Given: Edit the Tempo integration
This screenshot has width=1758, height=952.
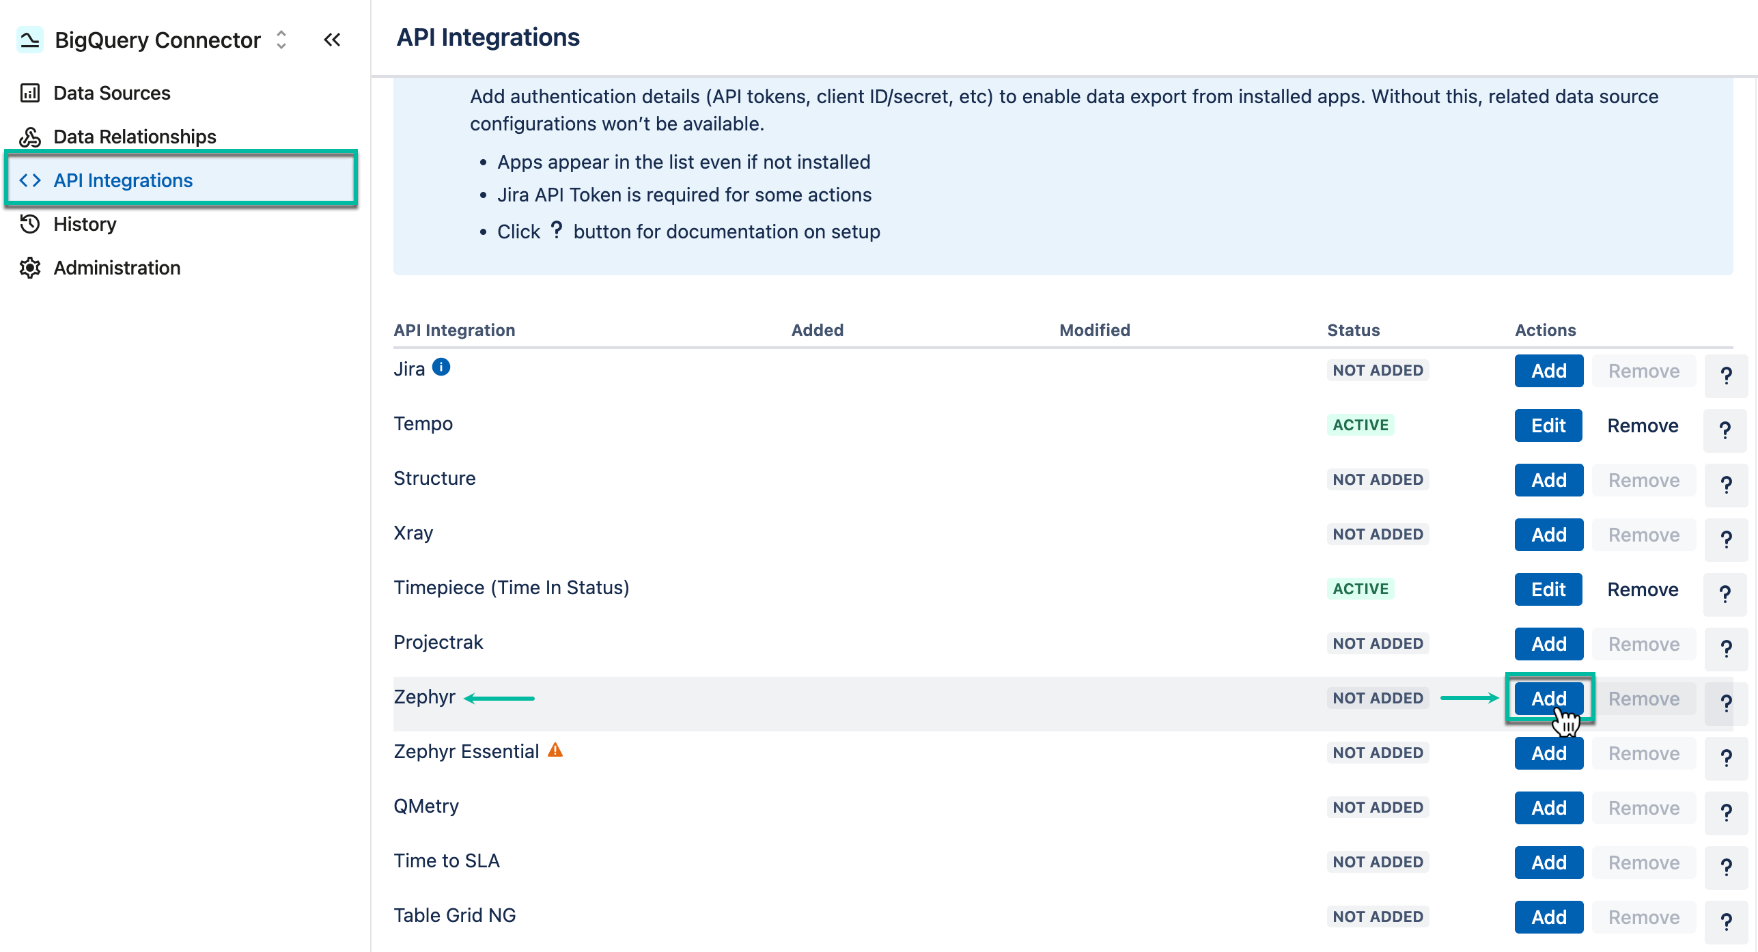Looking at the screenshot, I should 1548,425.
